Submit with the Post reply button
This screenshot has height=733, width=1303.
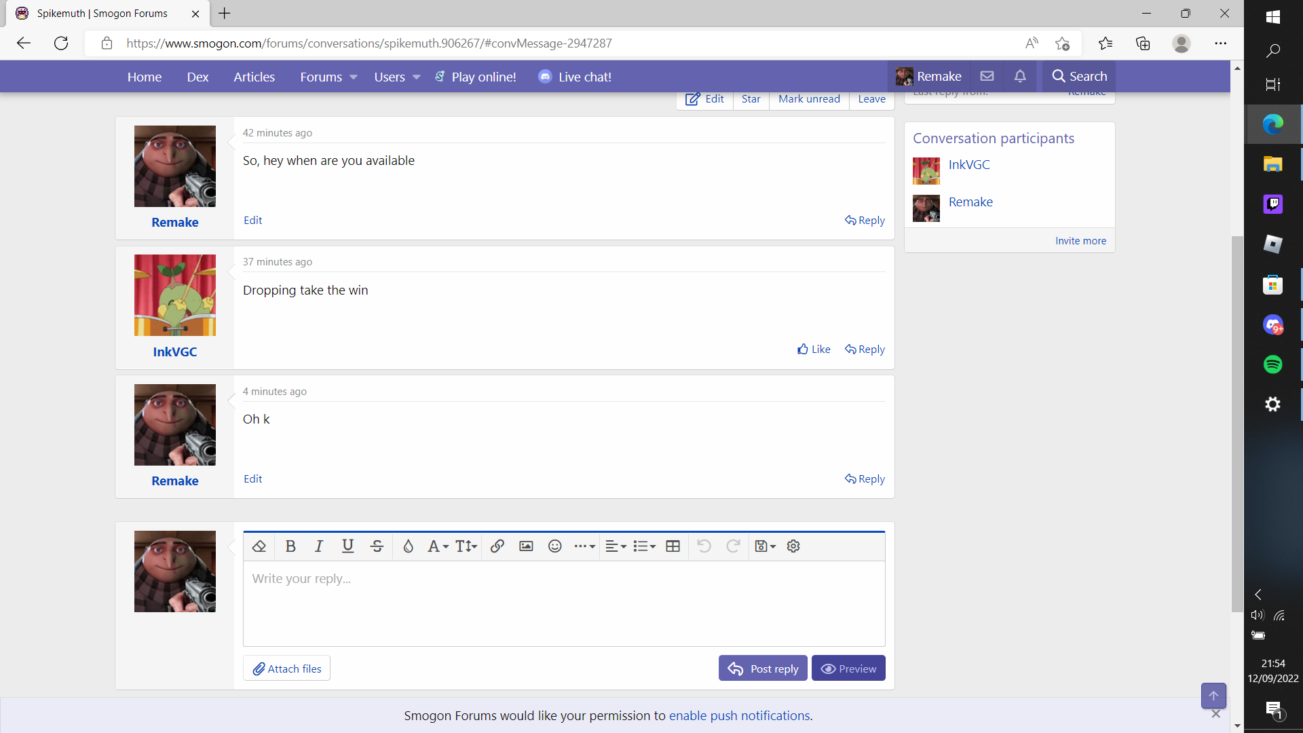[763, 669]
